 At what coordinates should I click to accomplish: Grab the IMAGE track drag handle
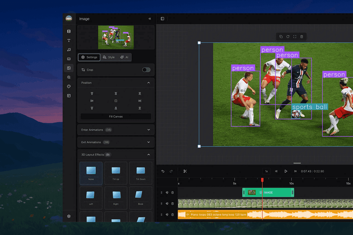(x=161, y=192)
